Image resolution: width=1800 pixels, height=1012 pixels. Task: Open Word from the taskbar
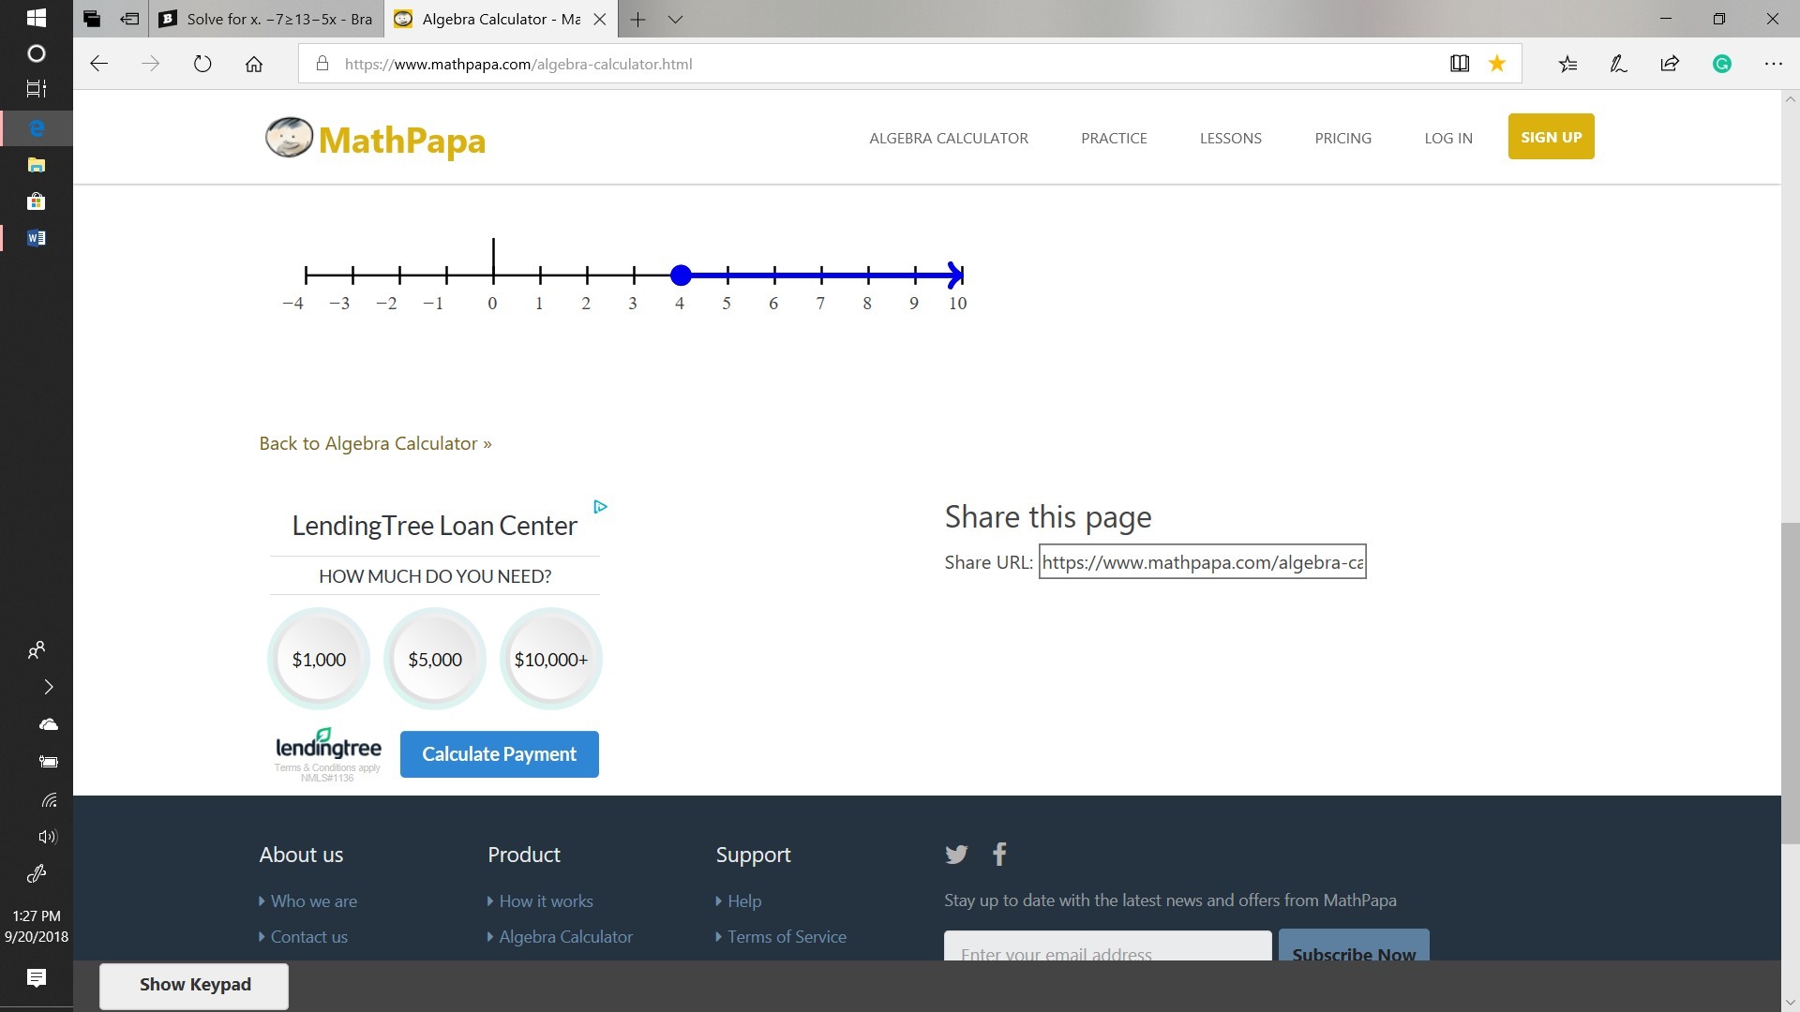[37, 238]
